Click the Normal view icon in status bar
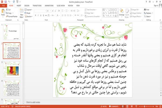 point(123,106)
